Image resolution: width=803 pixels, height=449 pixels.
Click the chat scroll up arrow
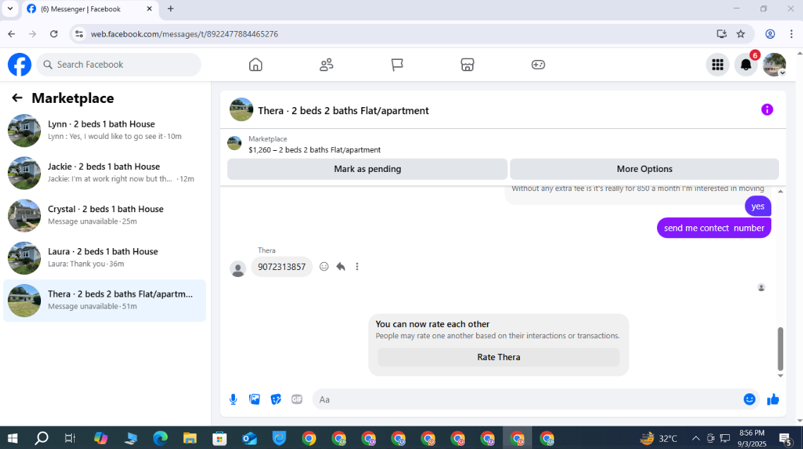pos(780,191)
